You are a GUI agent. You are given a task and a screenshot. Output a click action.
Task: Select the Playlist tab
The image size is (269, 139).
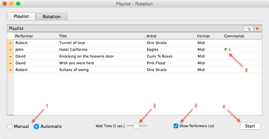21,16
